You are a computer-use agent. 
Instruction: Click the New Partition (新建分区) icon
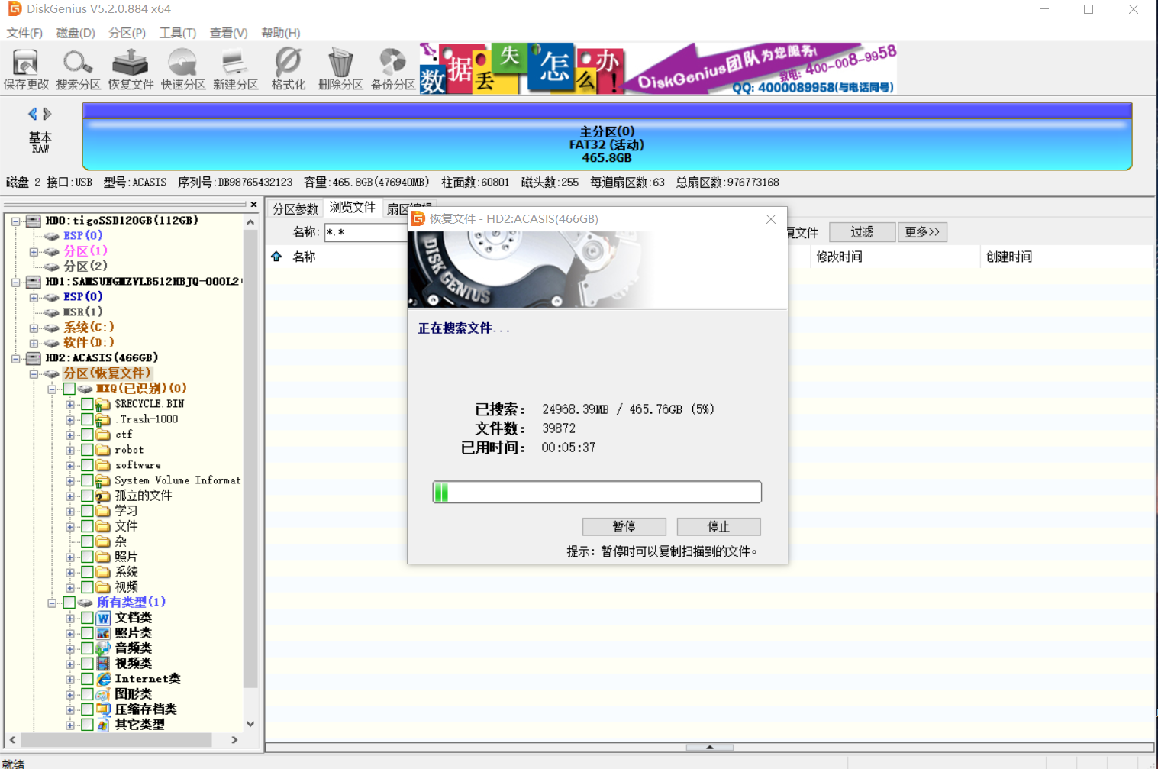235,69
